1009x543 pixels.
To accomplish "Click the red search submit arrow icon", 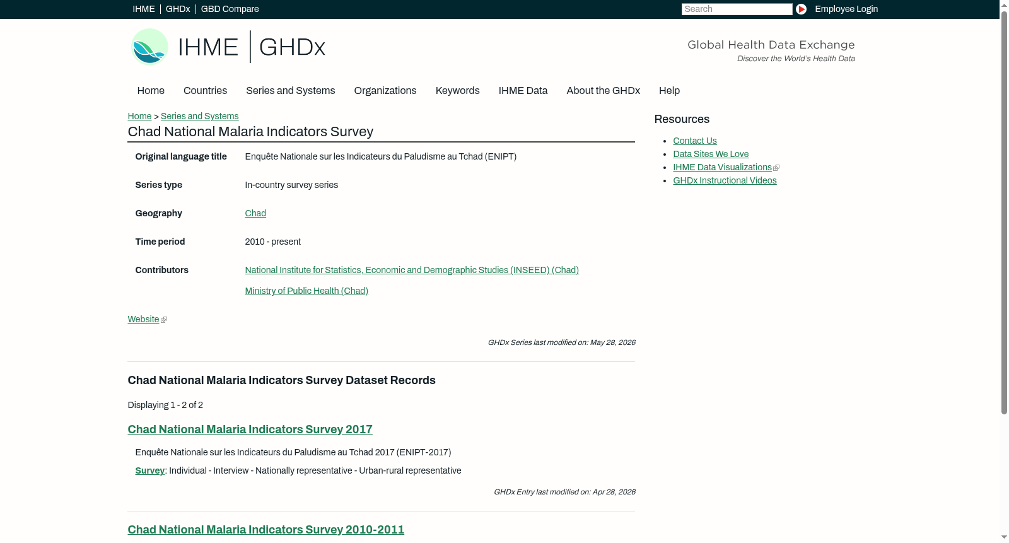I will (x=801, y=9).
